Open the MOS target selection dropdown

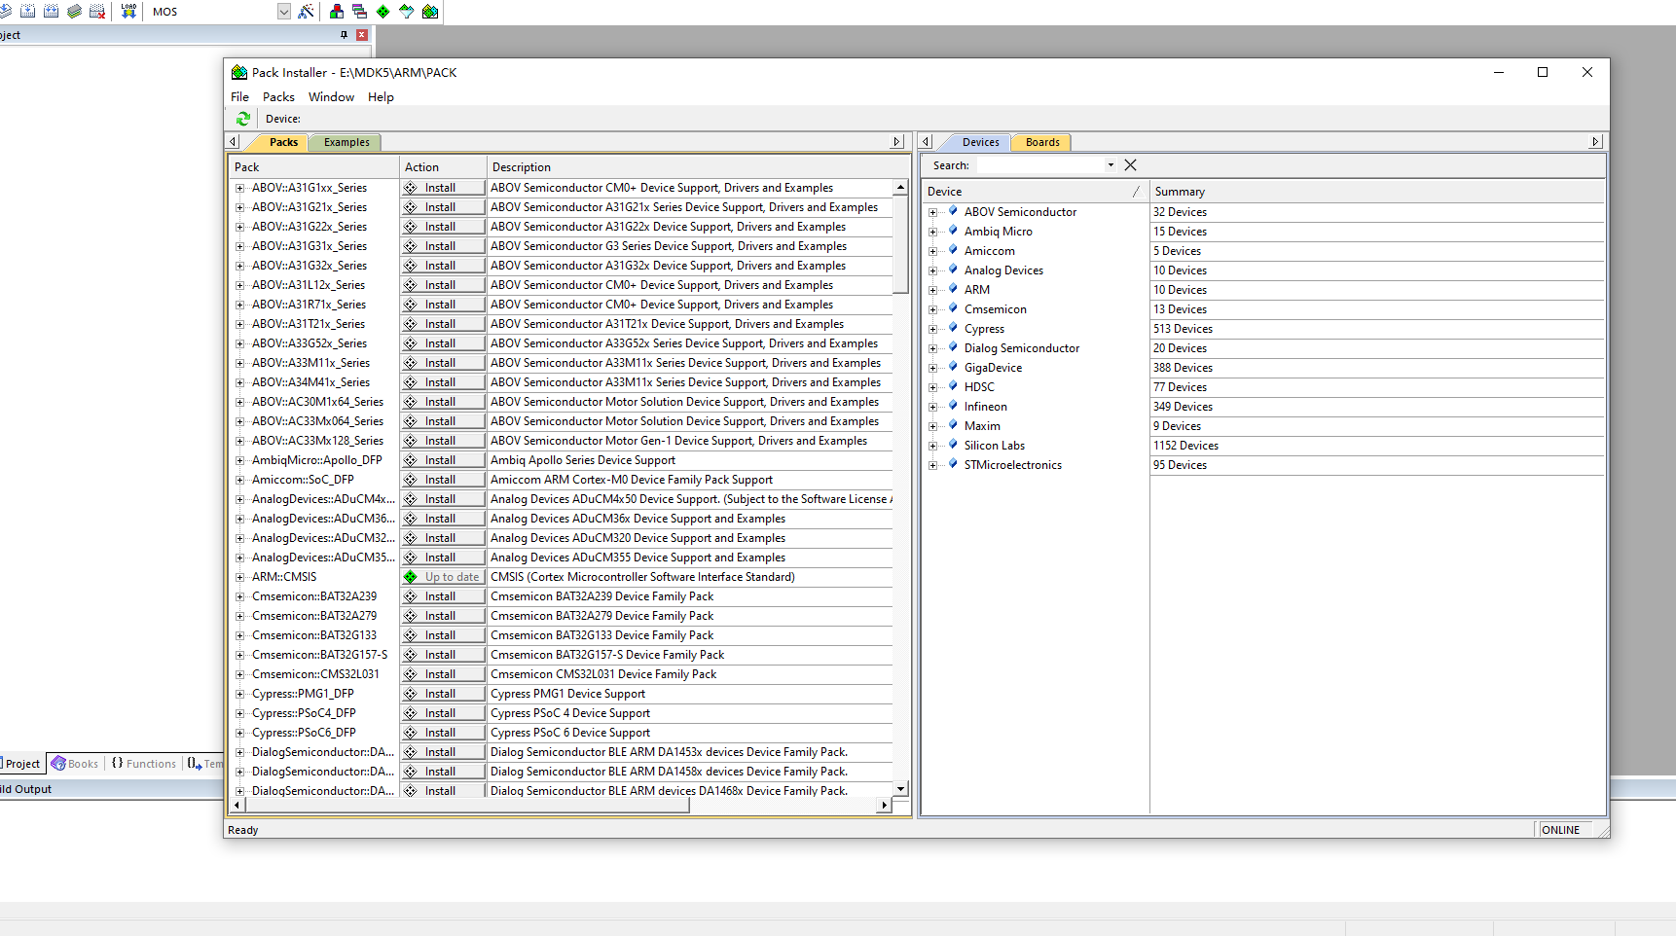284,12
